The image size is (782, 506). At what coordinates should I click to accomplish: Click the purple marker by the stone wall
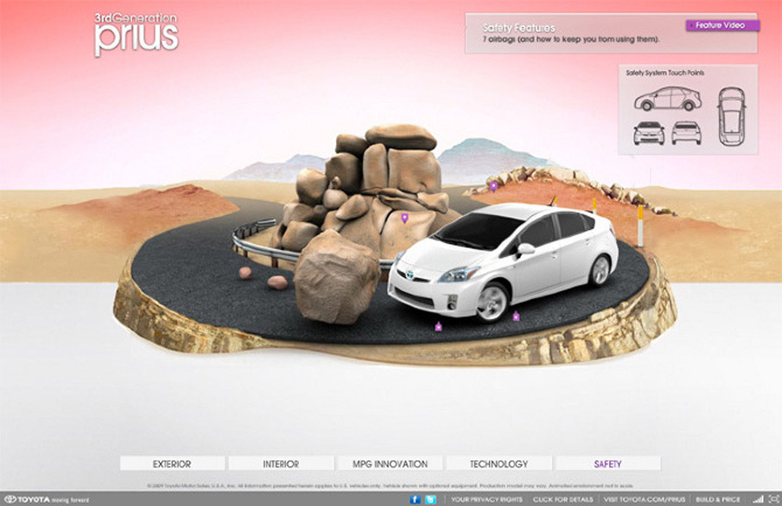(493, 186)
